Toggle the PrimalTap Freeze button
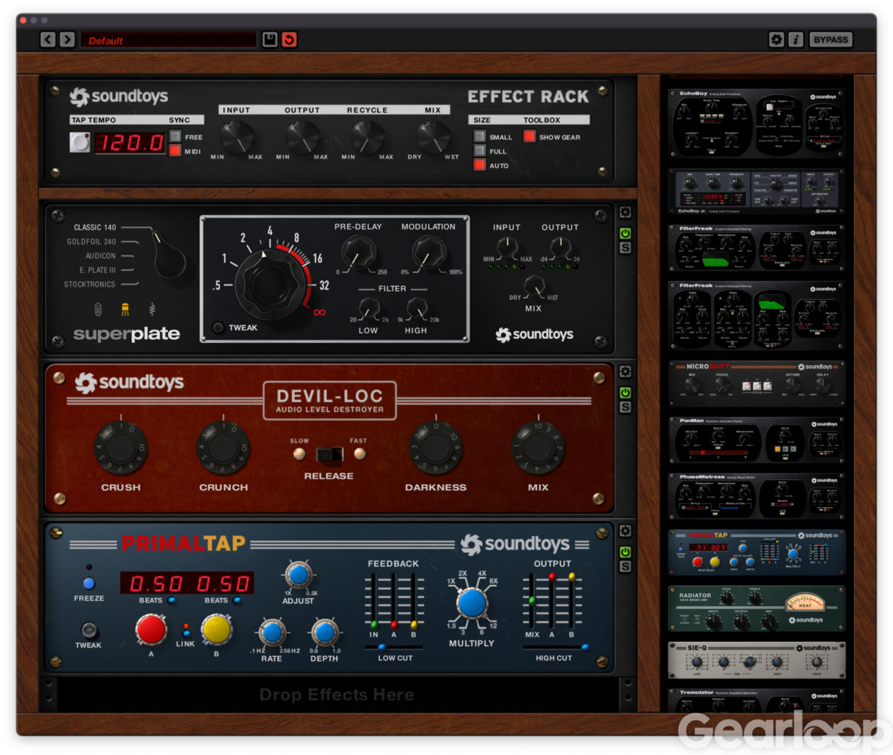This screenshot has width=893, height=755. [x=89, y=583]
